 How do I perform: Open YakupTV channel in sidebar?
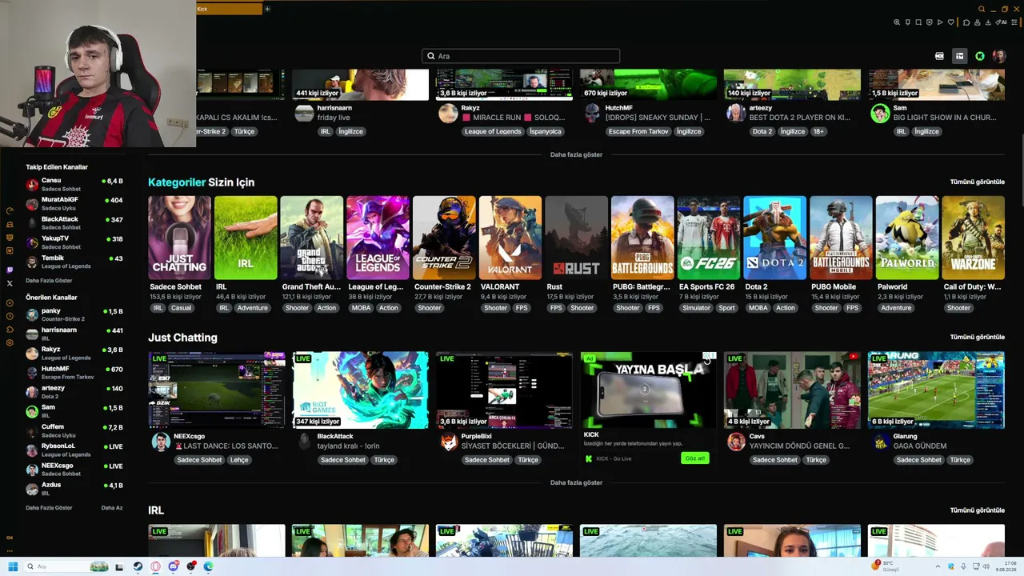coord(74,242)
